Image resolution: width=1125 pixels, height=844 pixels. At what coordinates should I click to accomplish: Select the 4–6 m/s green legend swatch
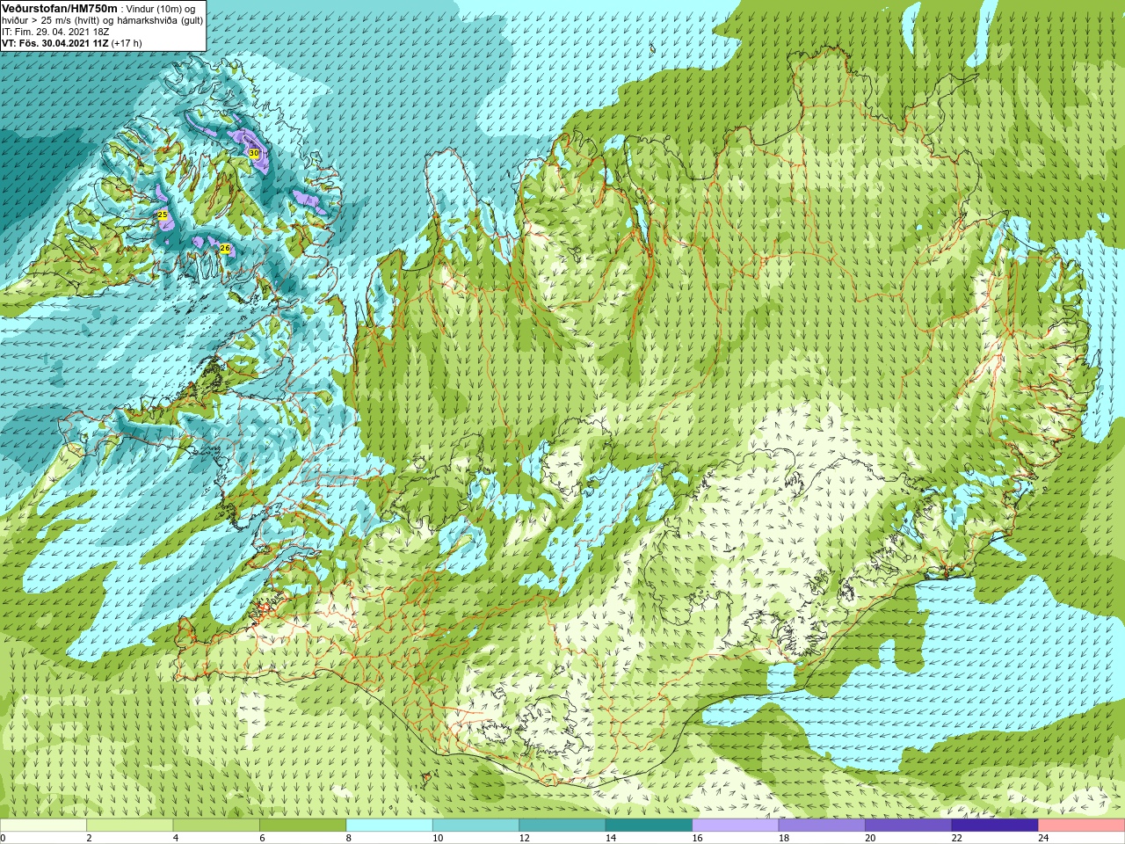[216, 826]
